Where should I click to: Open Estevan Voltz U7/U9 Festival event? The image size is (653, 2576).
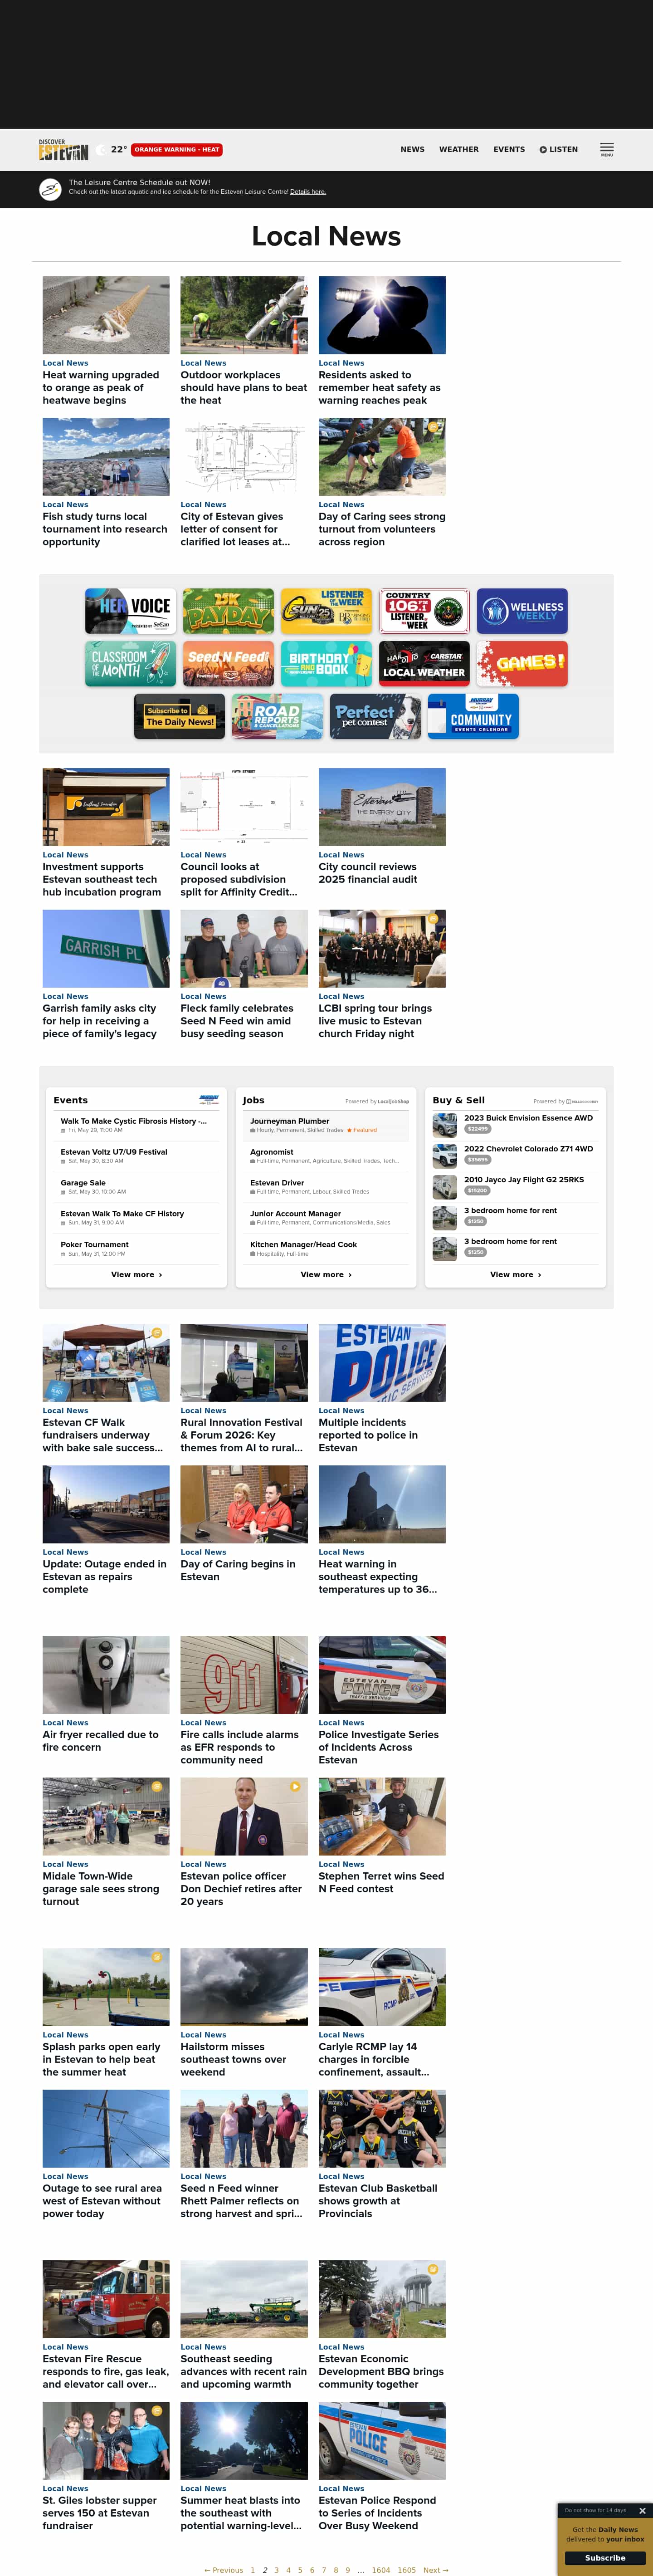tap(136, 1157)
